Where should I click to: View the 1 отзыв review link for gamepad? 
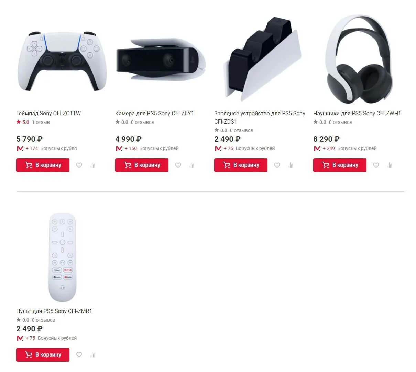[x=41, y=122]
